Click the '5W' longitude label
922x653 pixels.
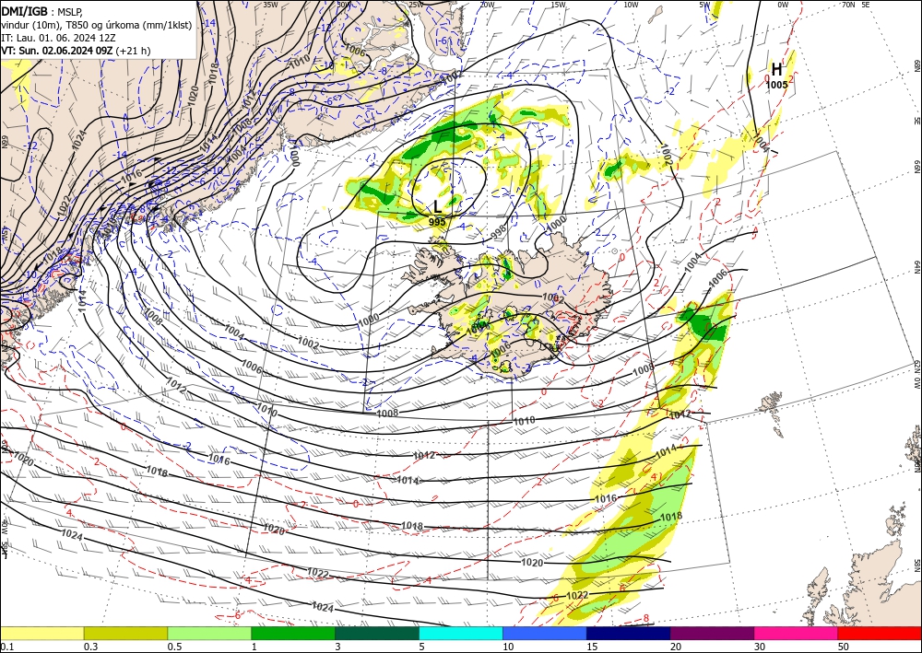pyautogui.click(x=705, y=5)
